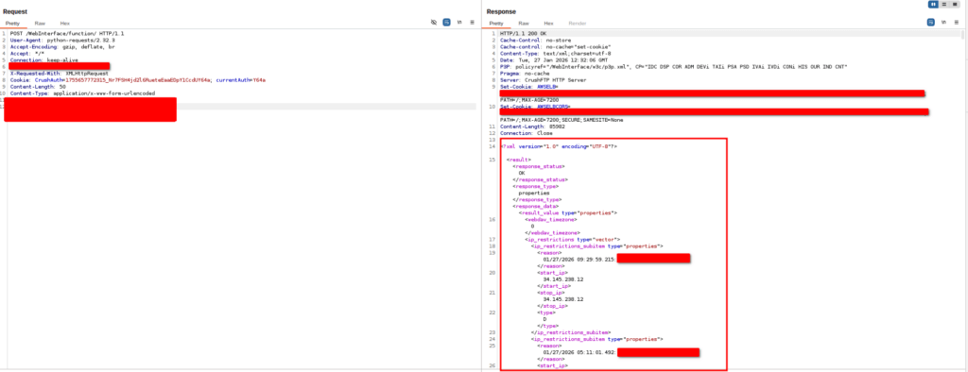Image resolution: width=968 pixels, height=372 pixels.
Task: Click the ip_restrictions type="vector" tag
Action: [x=572, y=240]
